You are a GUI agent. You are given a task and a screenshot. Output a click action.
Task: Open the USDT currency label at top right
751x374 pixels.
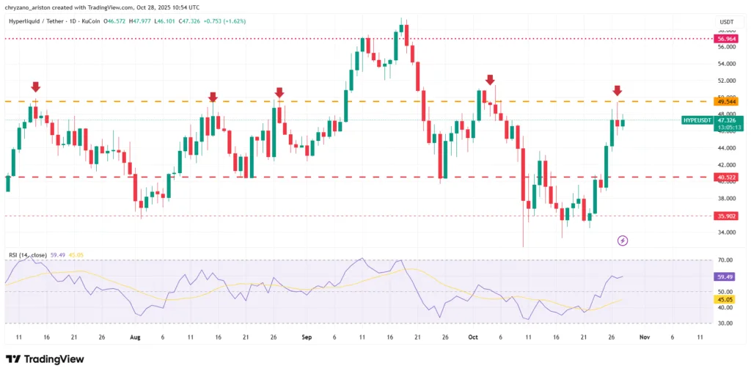[x=726, y=22]
